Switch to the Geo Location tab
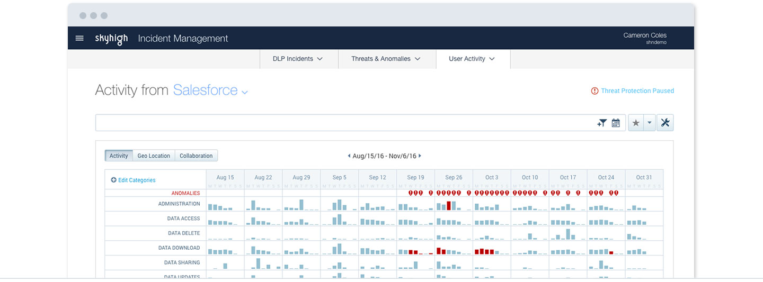The width and height of the screenshot is (763, 282). point(154,156)
